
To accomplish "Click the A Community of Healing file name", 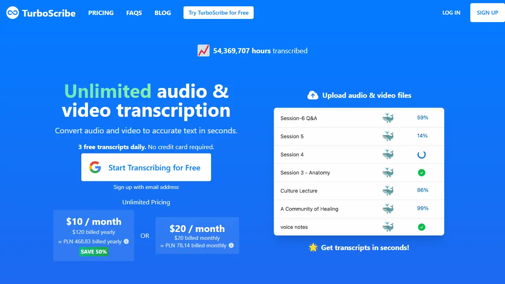I will 309,209.
